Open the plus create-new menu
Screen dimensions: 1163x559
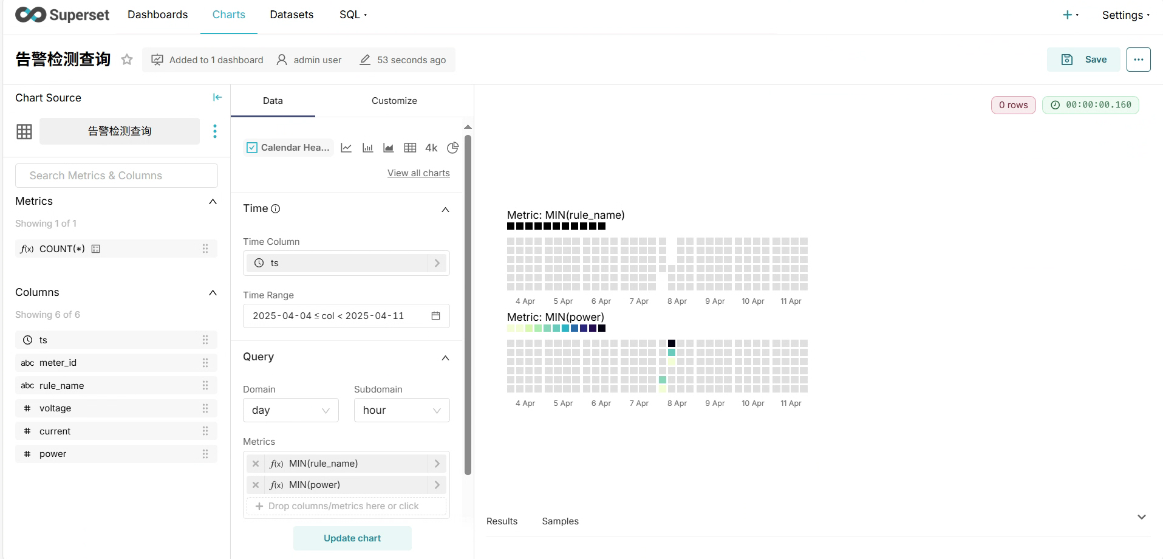1070,15
